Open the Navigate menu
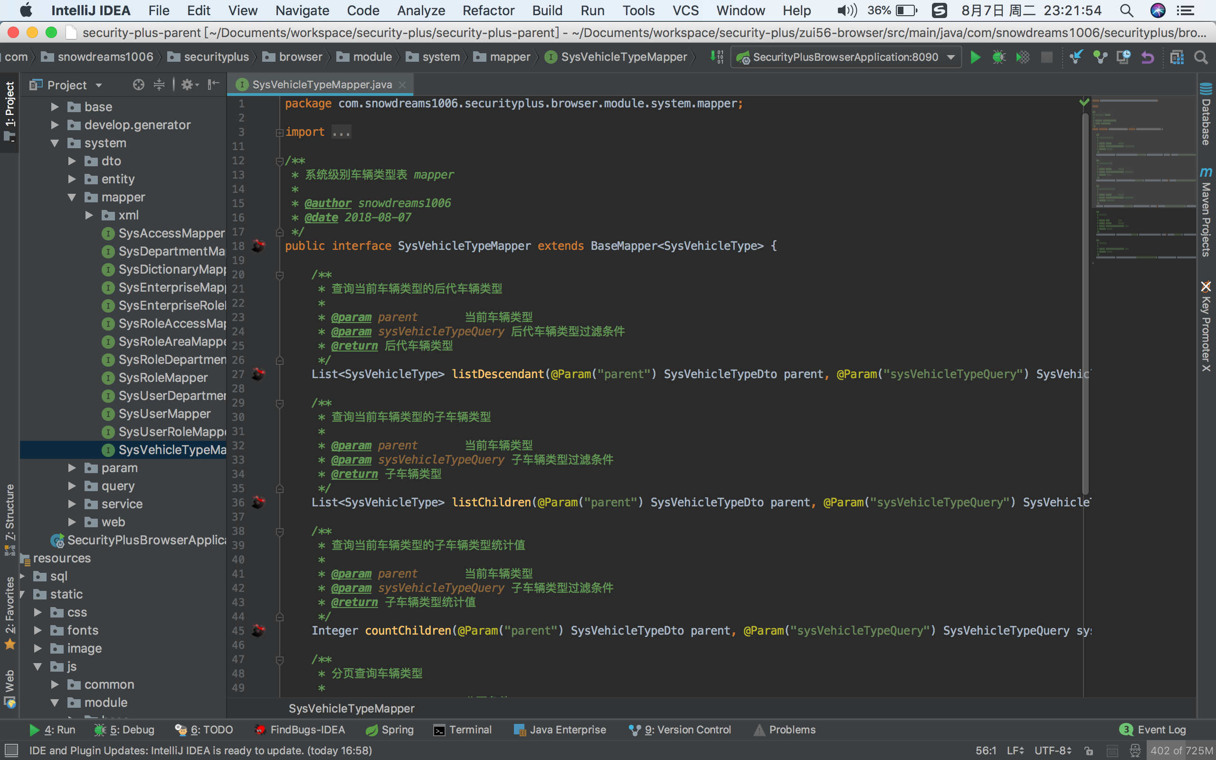 [x=302, y=10]
